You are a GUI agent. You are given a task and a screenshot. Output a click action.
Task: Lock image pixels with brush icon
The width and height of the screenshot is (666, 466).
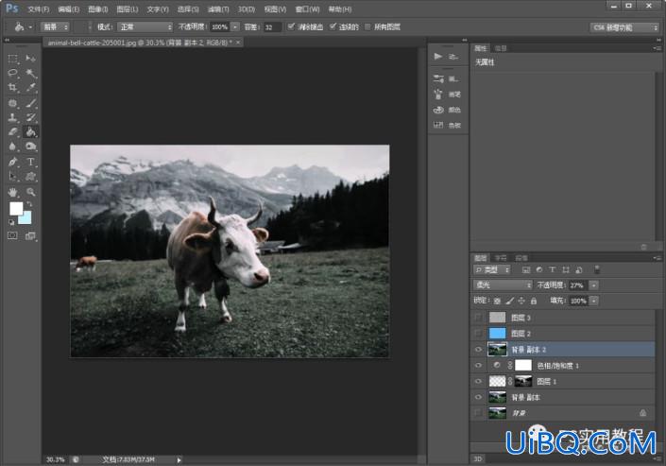(510, 301)
